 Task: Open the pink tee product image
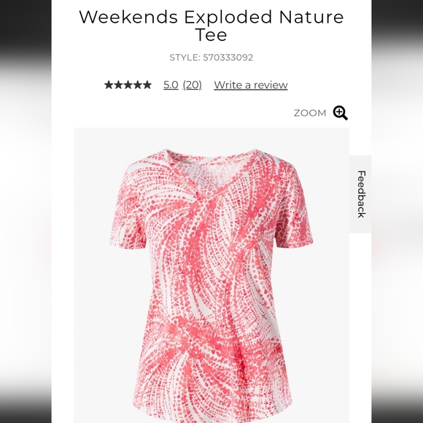[211, 275]
